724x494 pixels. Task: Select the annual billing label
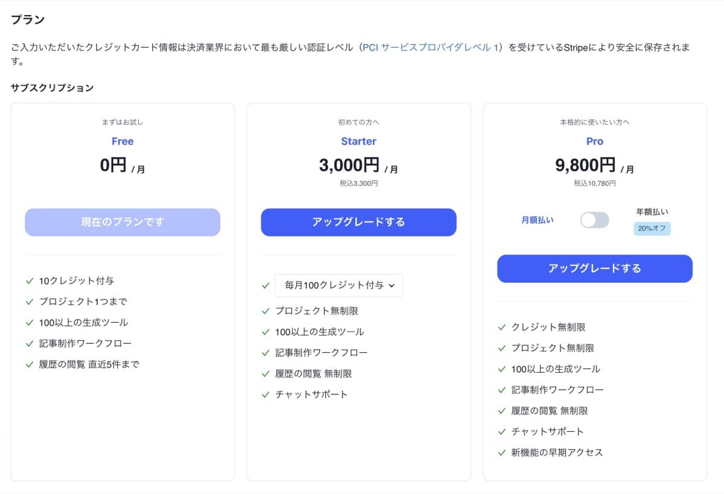click(x=652, y=212)
